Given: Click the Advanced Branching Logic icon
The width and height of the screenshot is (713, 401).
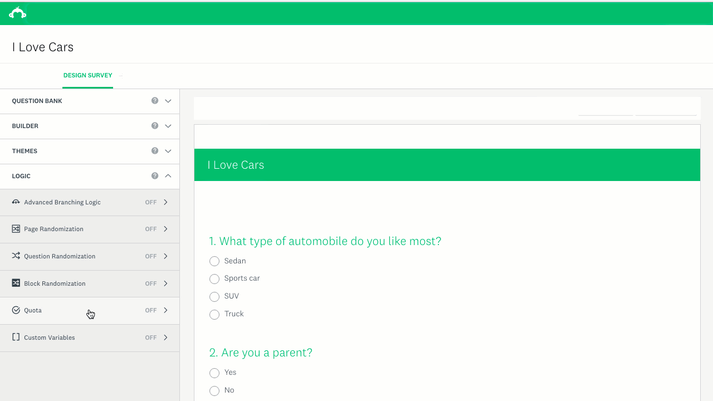Looking at the screenshot, I should (x=16, y=202).
